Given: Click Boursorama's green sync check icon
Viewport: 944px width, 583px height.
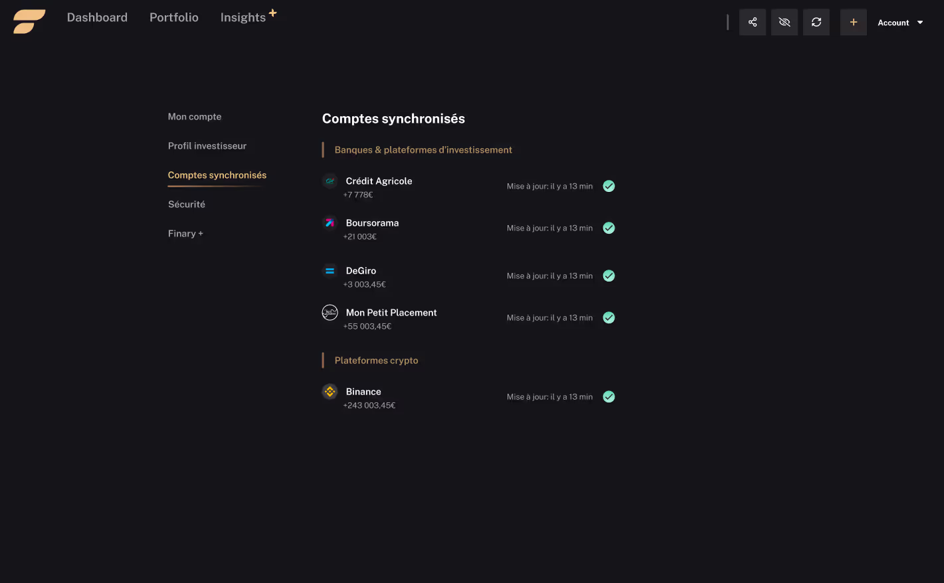Looking at the screenshot, I should (x=609, y=228).
